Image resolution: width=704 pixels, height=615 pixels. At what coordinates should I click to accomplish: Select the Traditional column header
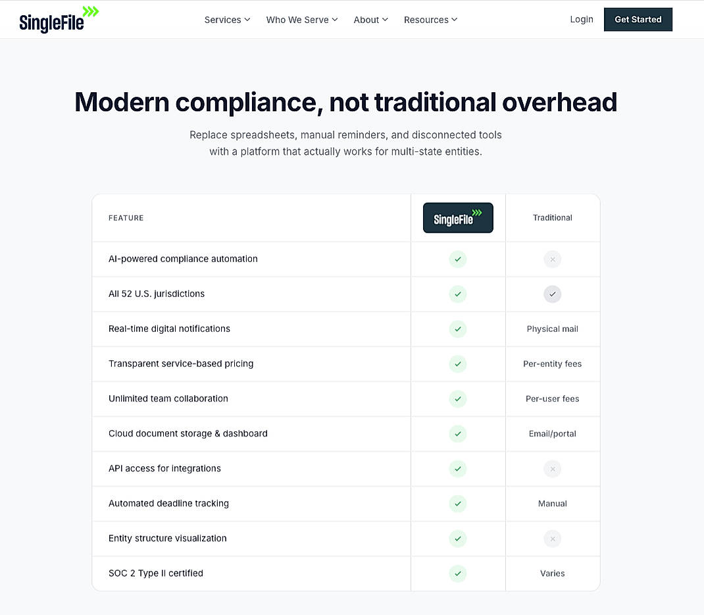[552, 218]
